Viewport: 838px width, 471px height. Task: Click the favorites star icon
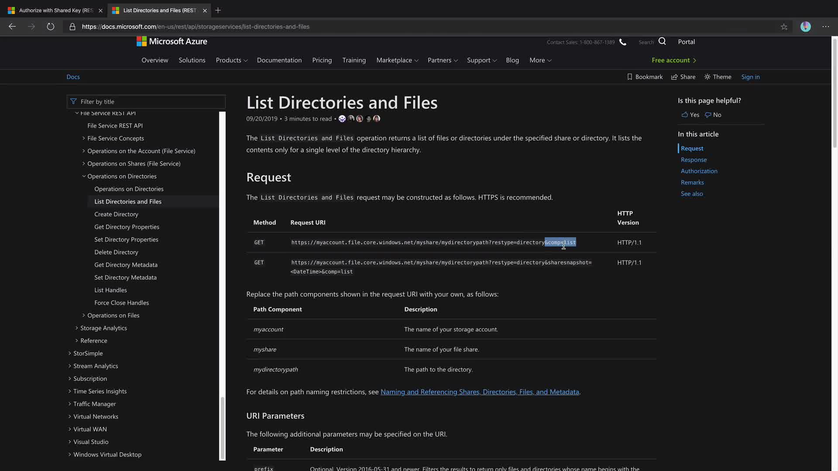pos(784,27)
